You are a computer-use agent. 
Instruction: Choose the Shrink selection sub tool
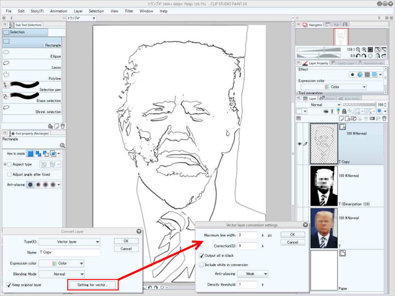[32, 109]
